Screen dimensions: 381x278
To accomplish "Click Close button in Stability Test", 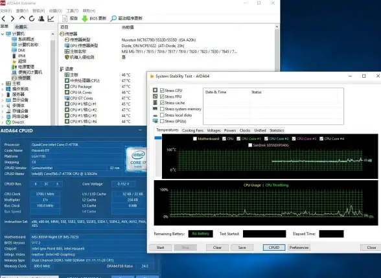I will pyautogui.click(x=371, y=248).
